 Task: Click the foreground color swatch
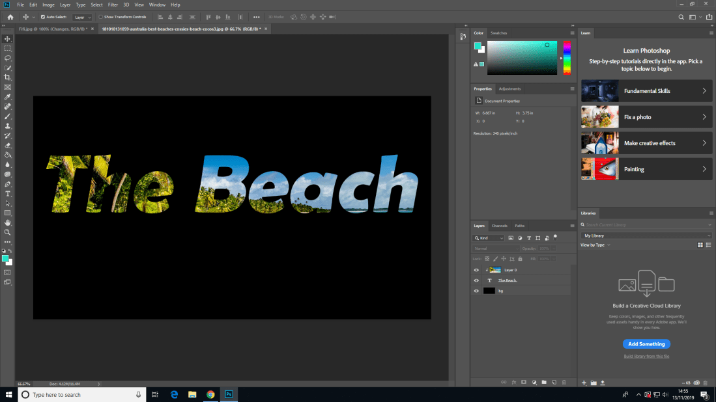tap(5, 258)
